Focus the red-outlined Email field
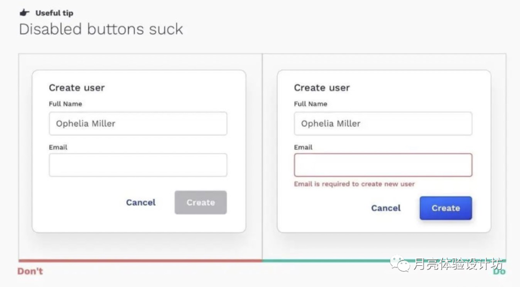 pyautogui.click(x=383, y=165)
